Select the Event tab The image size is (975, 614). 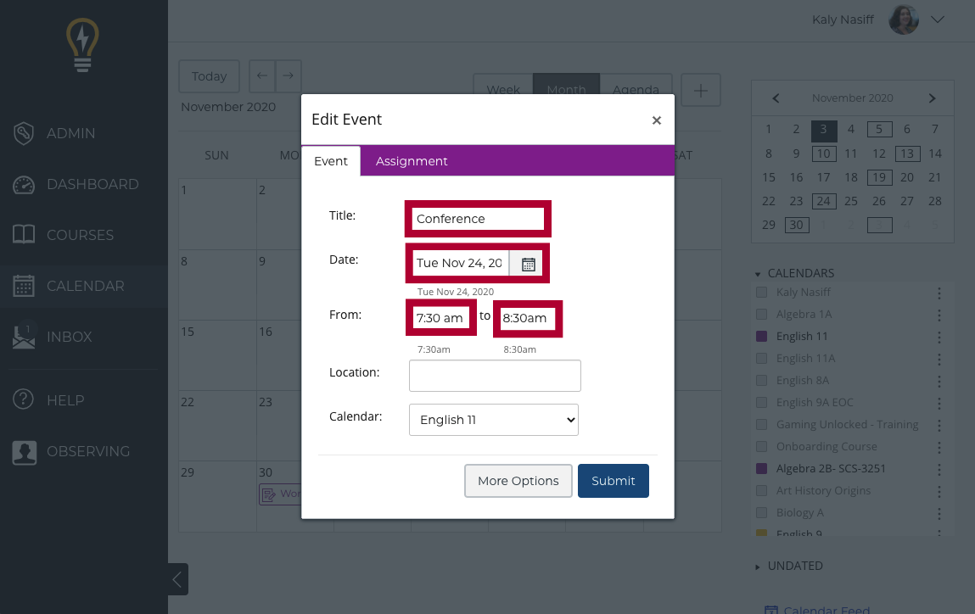point(331,161)
